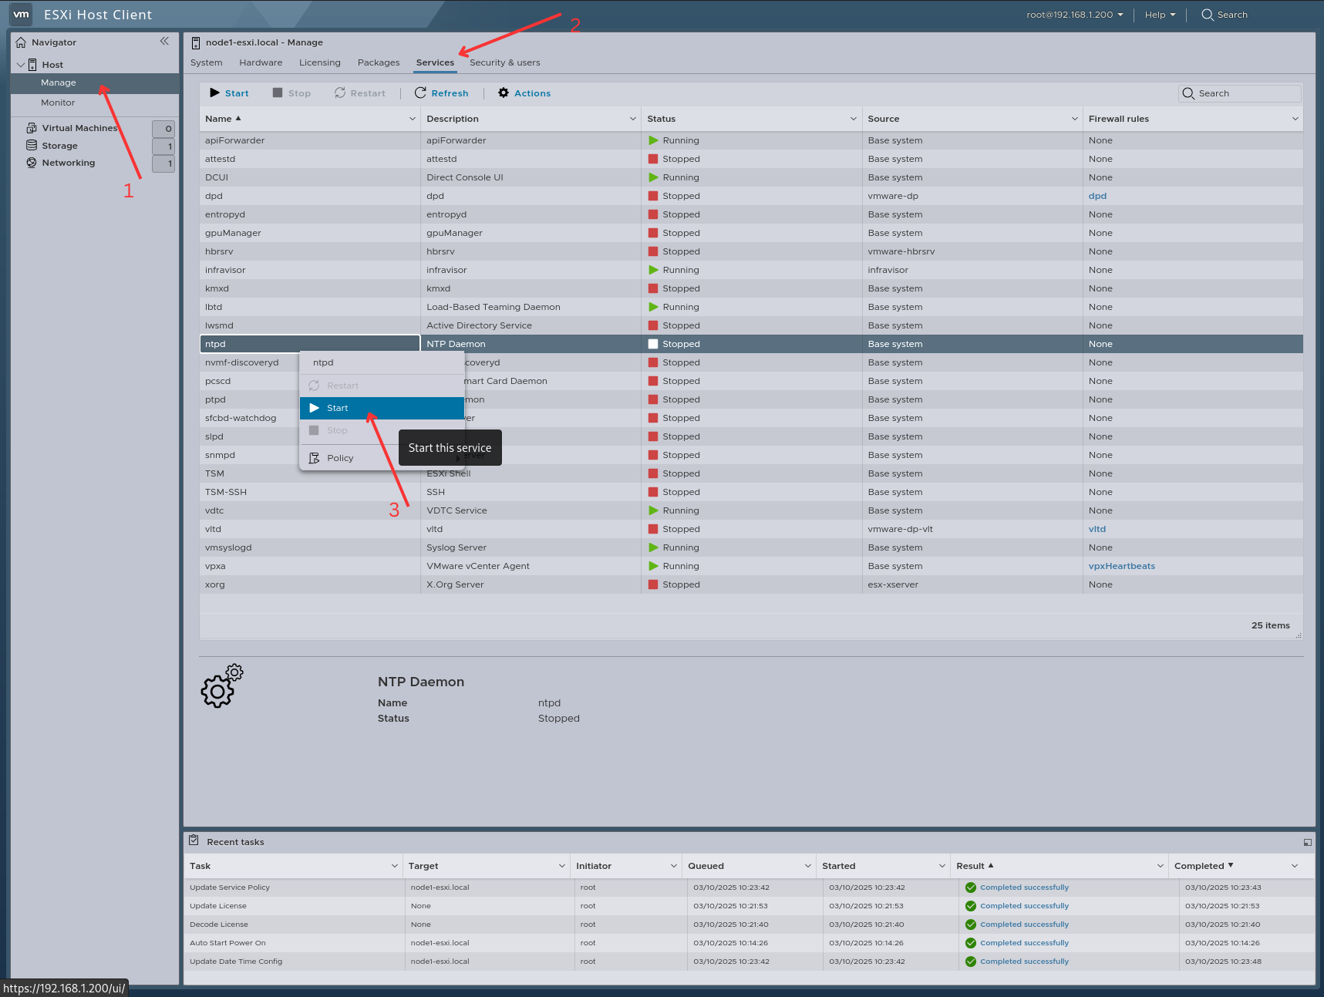The image size is (1324, 997).
Task: Choose Start from the ntpd context menu
Action: pos(337,408)
